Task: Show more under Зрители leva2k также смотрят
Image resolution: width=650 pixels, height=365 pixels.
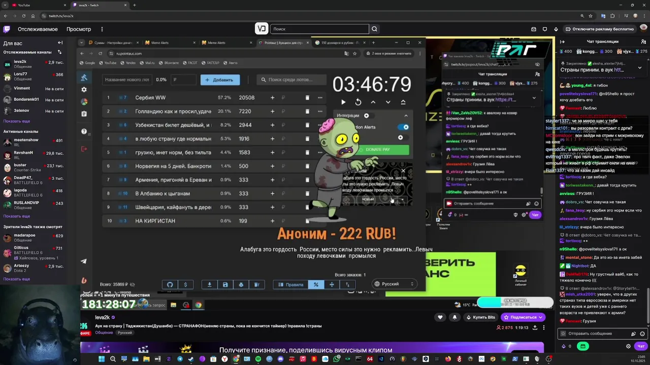Action: point(17,279)
